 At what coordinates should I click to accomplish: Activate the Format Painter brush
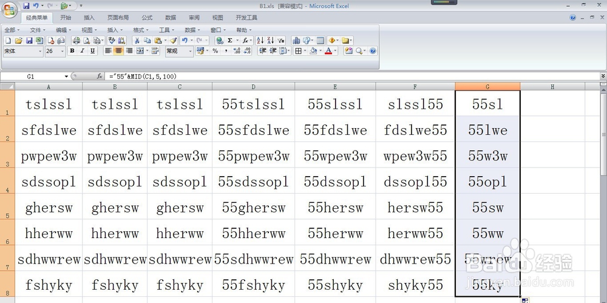(174, 41)
